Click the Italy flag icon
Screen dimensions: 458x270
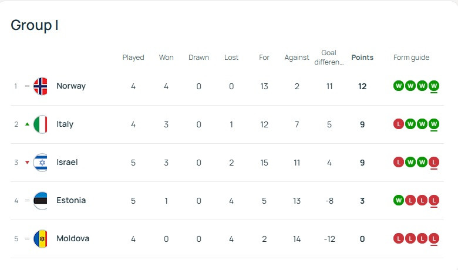(41, 124)
